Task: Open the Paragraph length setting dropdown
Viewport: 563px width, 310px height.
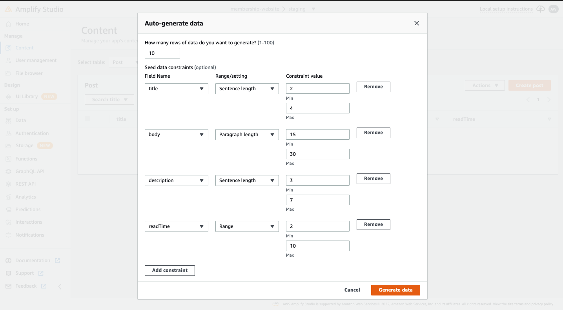Action: 247,135
